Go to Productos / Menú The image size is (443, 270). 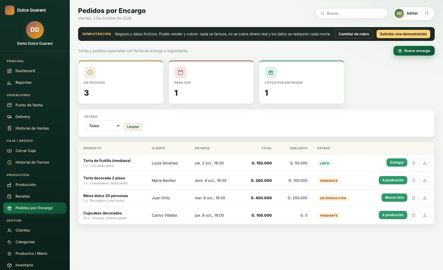[35, 253]
